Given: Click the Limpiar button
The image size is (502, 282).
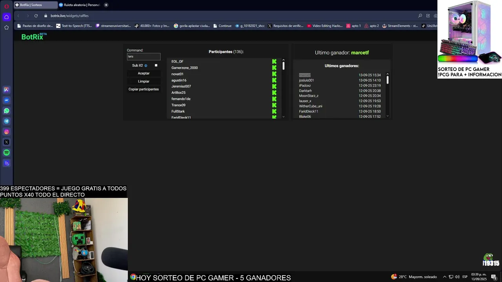Looking at the screenshot, I should (144, 81).
